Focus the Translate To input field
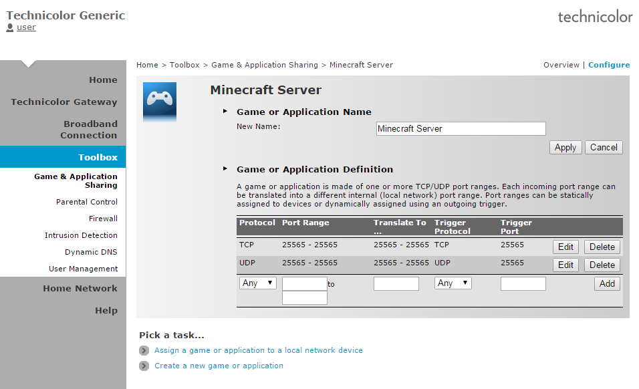This screenshot has width=639, height=389. [x=396, y=283]
